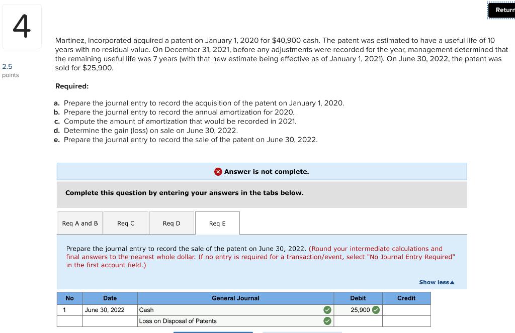Click the question number 4 box
This screenshot has height=333, width=515.
(x=21, y=26)
